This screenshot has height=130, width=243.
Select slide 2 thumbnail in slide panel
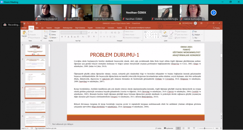(x=35, y=65)
